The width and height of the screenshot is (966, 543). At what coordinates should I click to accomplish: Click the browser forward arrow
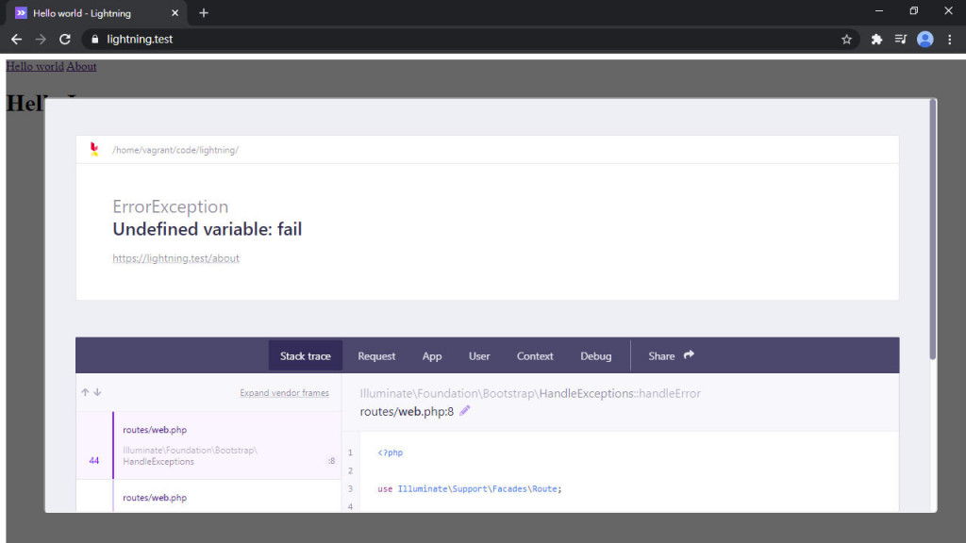pos(41,39)
